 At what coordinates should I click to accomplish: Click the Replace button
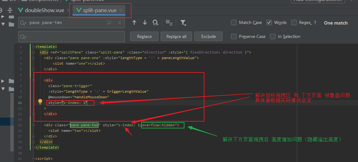click(144, 36)
